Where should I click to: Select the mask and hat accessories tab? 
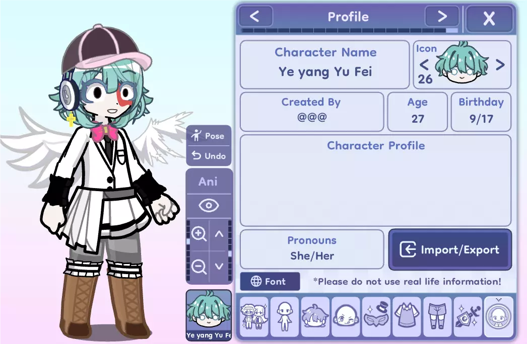click(376, 317)
